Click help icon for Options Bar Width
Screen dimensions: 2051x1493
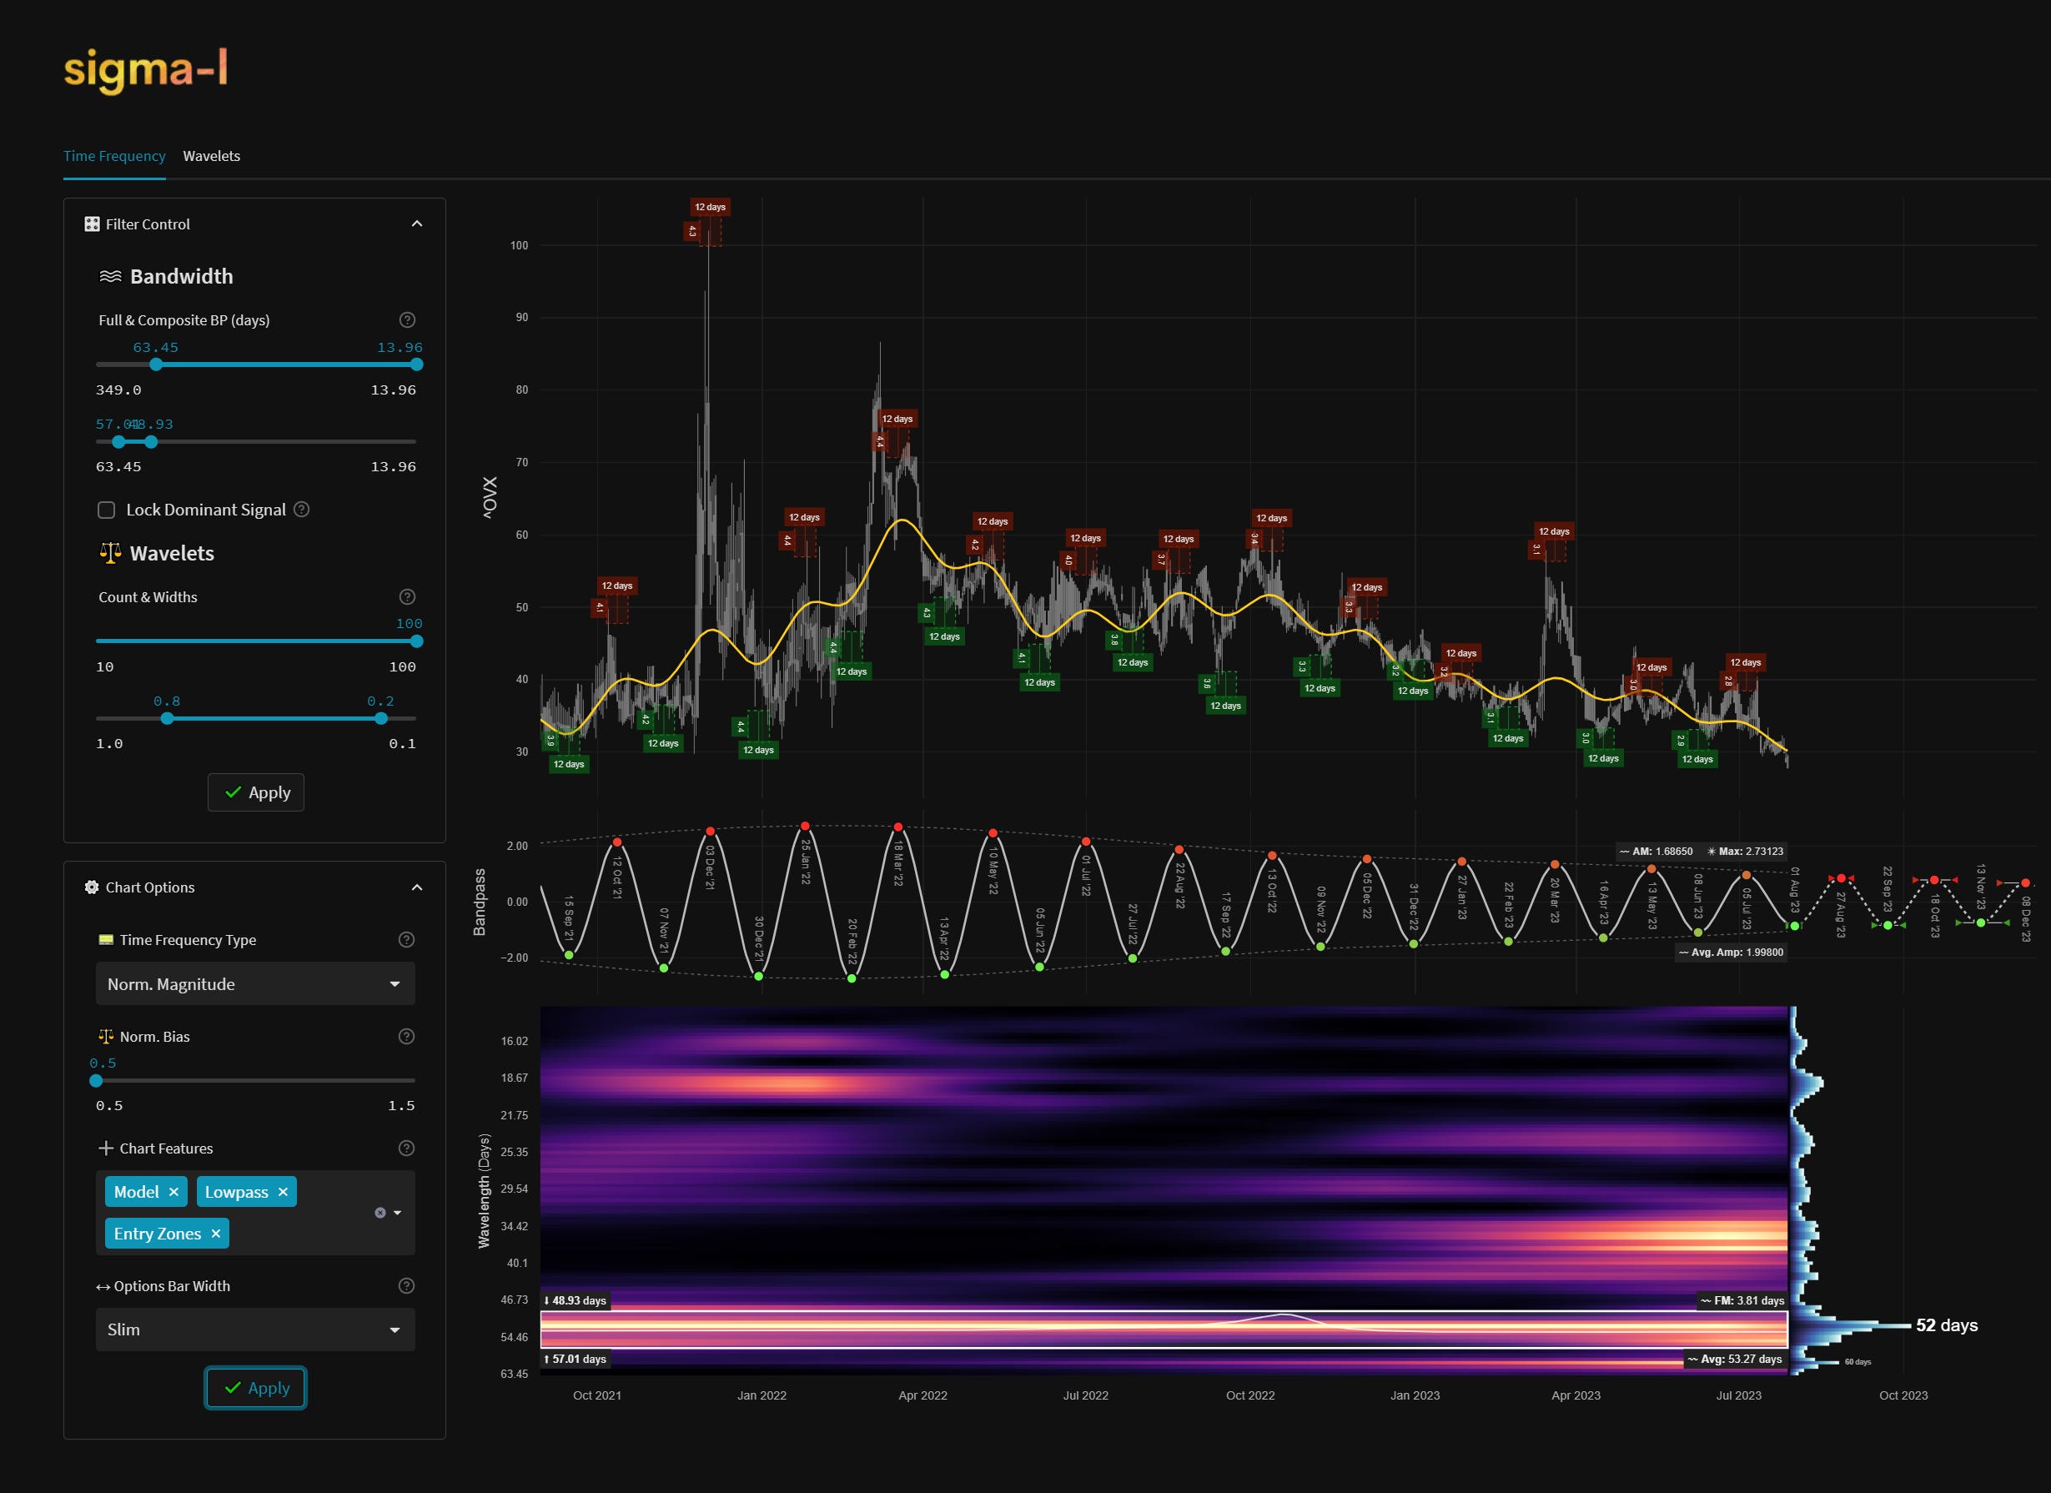pyautogui.click(x=407, y=1286)
